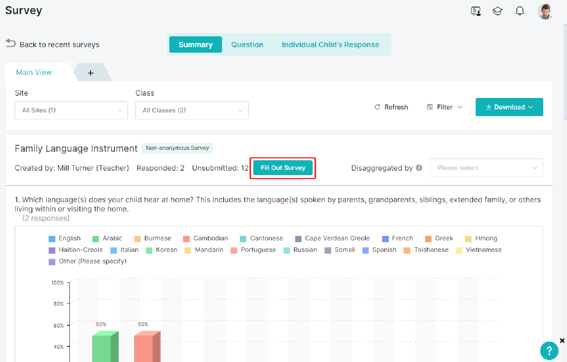This screenshot has width=567, height=362.
Task: Click the green 50% Arabic bar
Action: click(x=105, y=347)
